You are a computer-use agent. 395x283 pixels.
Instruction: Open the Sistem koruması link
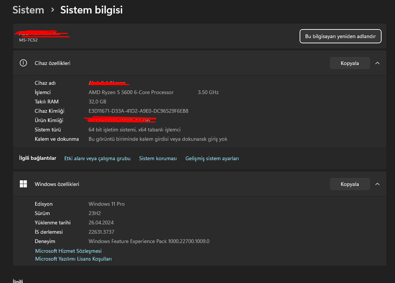point(158,159)
